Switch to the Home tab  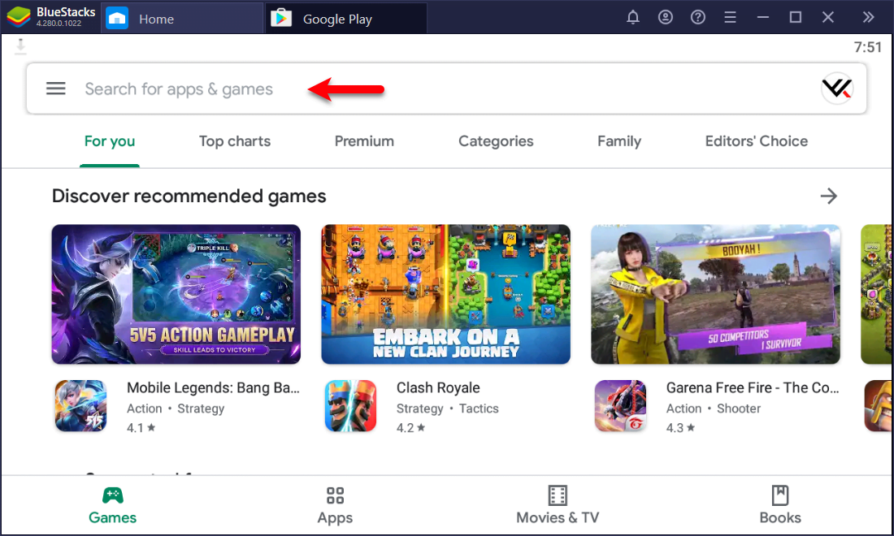tap(182, 19)
